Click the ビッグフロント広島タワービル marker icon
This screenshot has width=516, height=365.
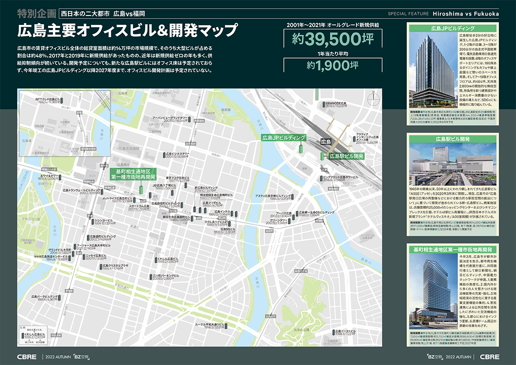point(321,178)
